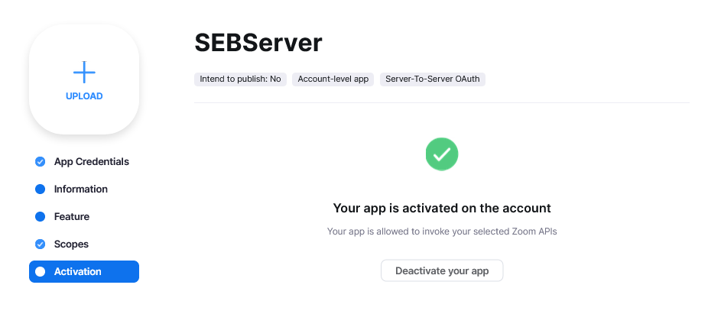Screen dimensions: 708x327
Task: Click the blue dot beside Feature
Action: [41, 217]
